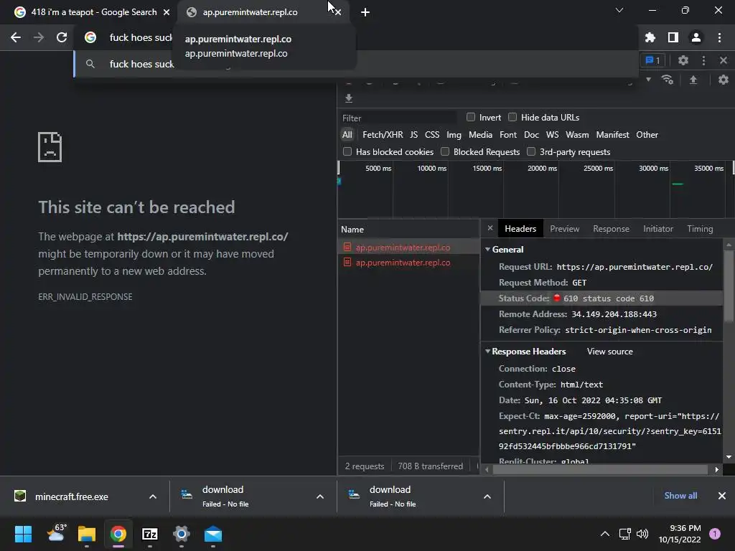
Task: Click the network Filter input field
Action: pyautogui.click(x=398, y=118)
